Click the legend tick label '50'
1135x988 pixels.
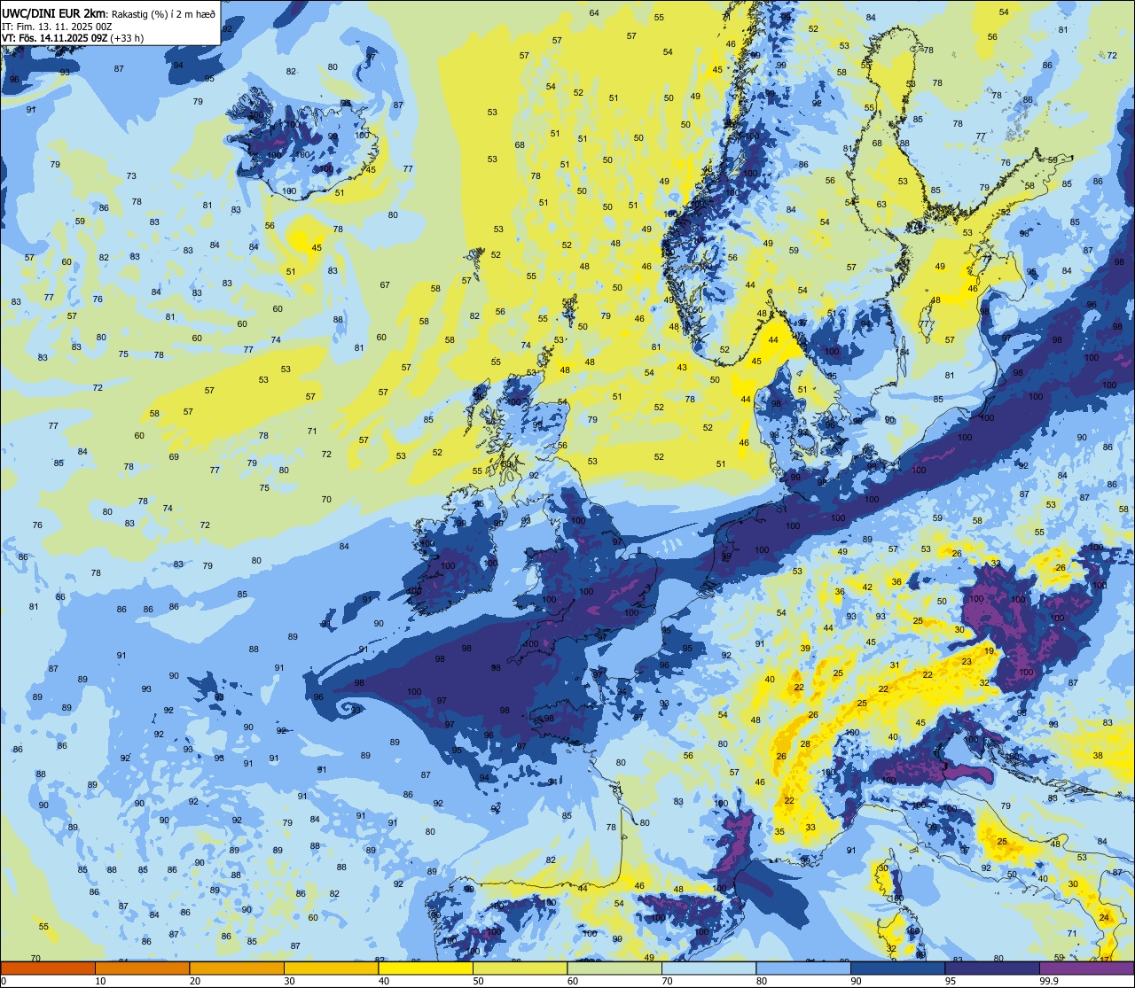pos(478,981)
